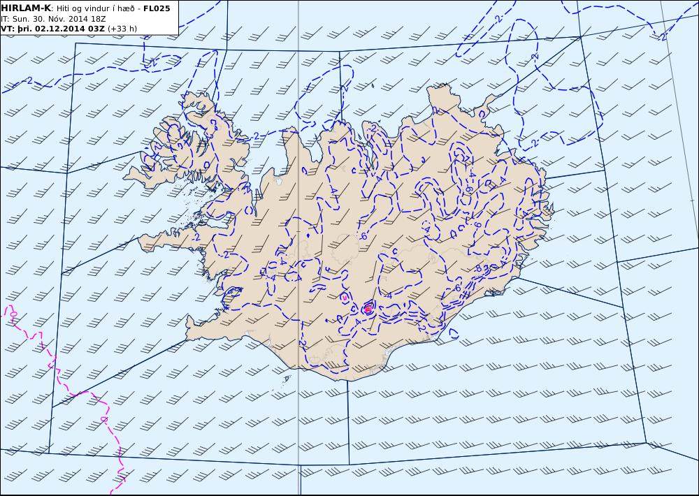Click the 'VT: þri. 02.12.2014 03Z' valid time
The image size is (699, 496).
coord(53,29)
